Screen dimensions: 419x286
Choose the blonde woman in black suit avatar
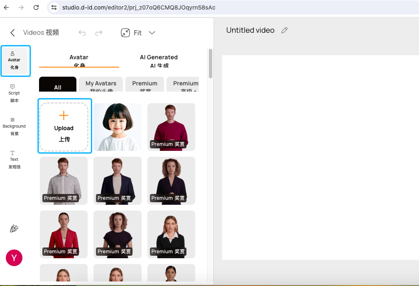point(171,235)
